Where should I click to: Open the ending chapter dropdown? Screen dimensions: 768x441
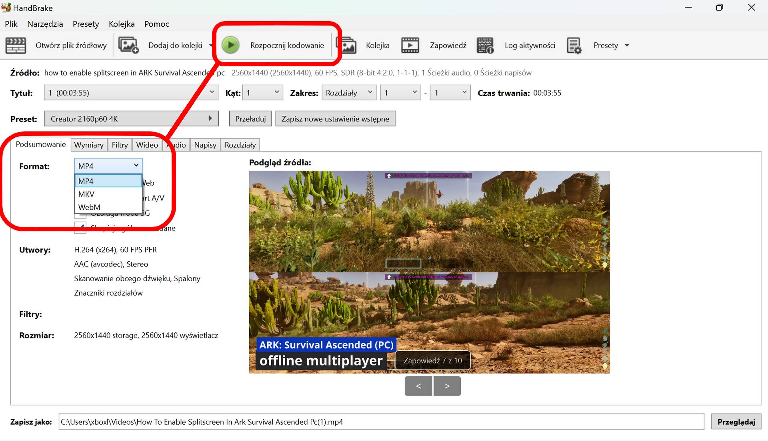coord(450,93)
